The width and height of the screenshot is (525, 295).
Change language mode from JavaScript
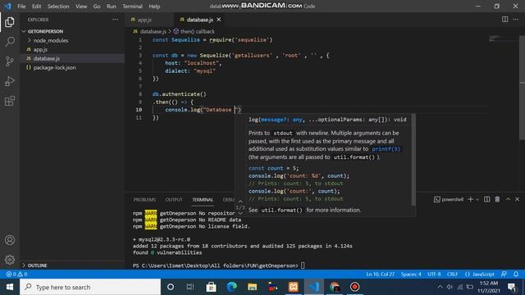(x=479, y=274)
